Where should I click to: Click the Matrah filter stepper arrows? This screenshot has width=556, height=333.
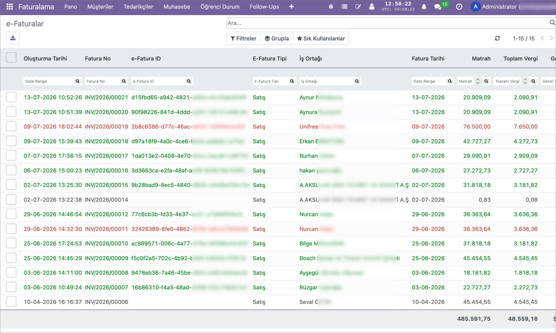[478, 81]
